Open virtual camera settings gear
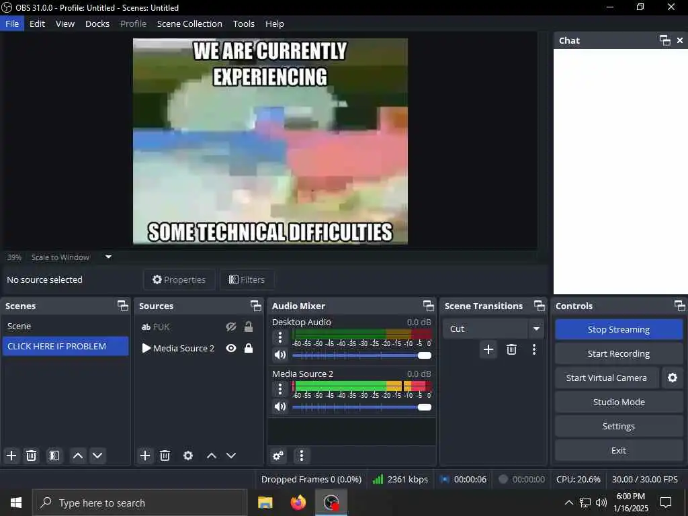Image resolution: width=688 pixels, height=516 pixels. point(672,378)
